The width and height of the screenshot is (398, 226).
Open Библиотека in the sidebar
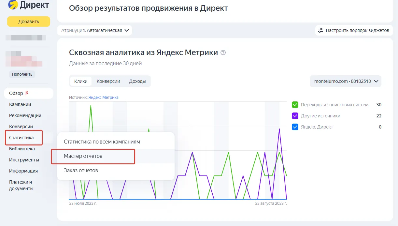tap(22, 149)
